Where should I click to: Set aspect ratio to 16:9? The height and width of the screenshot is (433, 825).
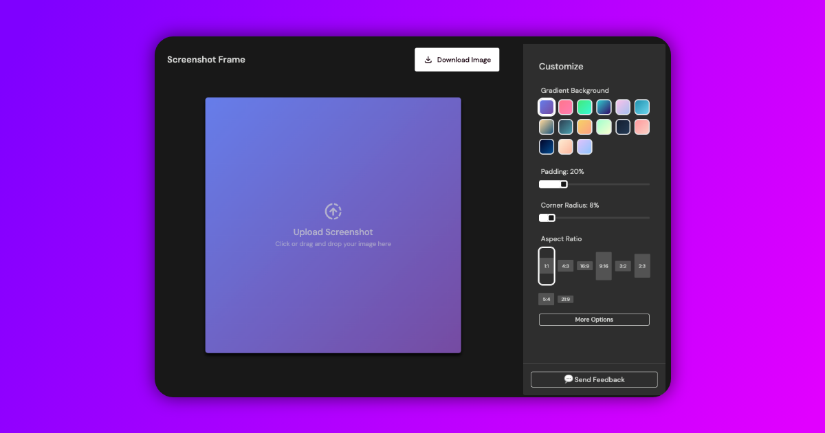pyautogui.click(x=584, y=266)
